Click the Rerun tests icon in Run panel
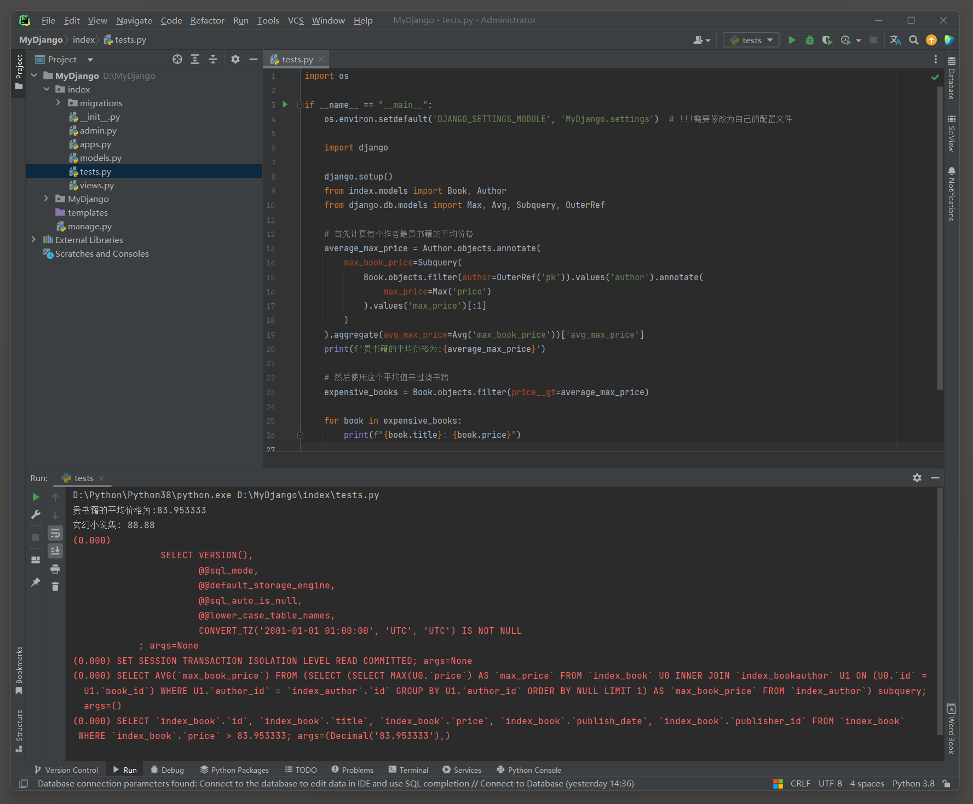 pyautogui.click(x=36, y=497)
